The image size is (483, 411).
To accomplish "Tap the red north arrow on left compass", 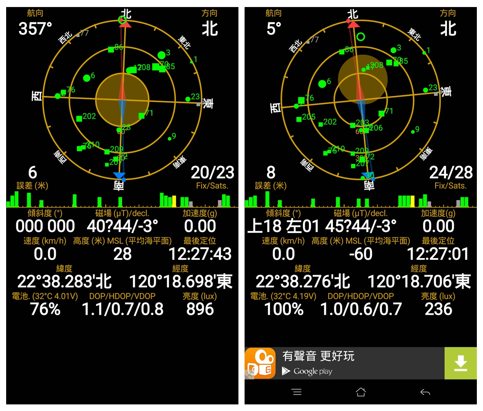I will pos(125,24).
